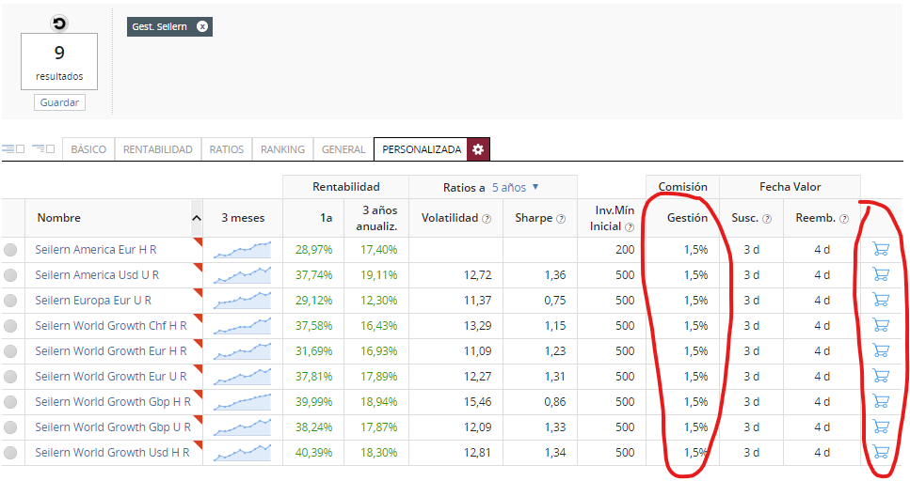This screenshot has height=481, width=910.
Task: Add Seilern Europa Eur U R to cart
Action: coord(881,301)
